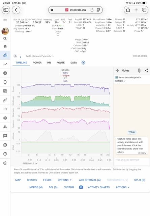Open the dropdown arrow after Cadence Pyramid

(x=53, y=56)
